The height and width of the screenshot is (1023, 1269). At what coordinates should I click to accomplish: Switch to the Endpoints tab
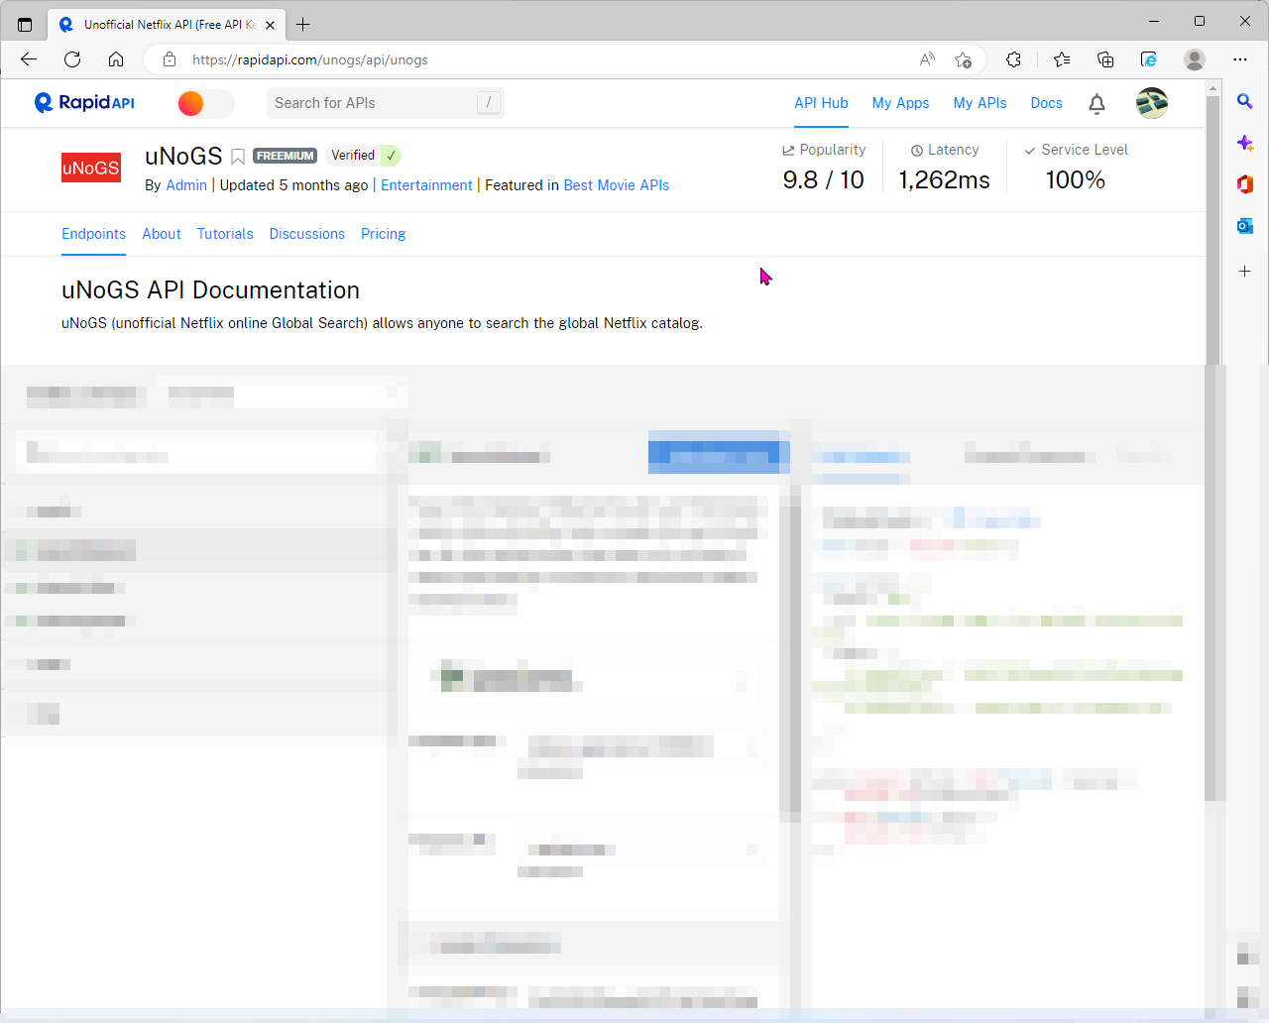93,234
